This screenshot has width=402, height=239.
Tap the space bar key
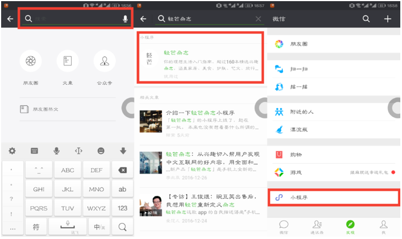pyautogui.click(x=68, y=226)
